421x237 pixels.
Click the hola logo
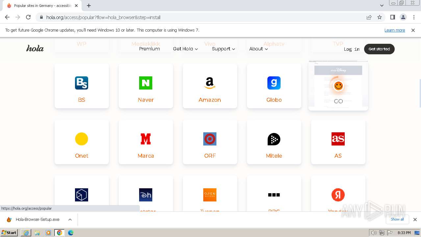(x=35, y=49)
